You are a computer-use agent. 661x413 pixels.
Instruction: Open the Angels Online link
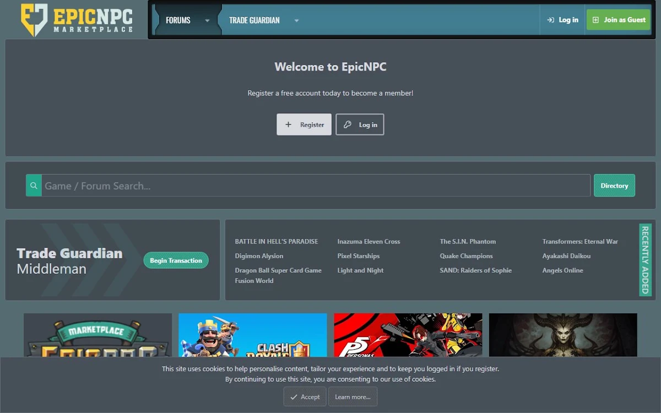[562, 270]
